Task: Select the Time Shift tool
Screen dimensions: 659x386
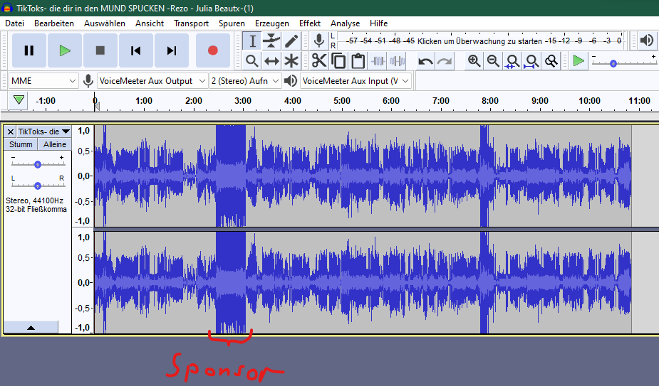Action: 271,61
